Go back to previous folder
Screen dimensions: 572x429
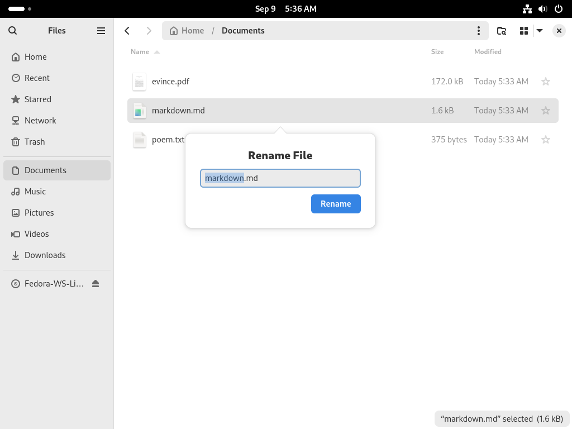coord(127,31)
